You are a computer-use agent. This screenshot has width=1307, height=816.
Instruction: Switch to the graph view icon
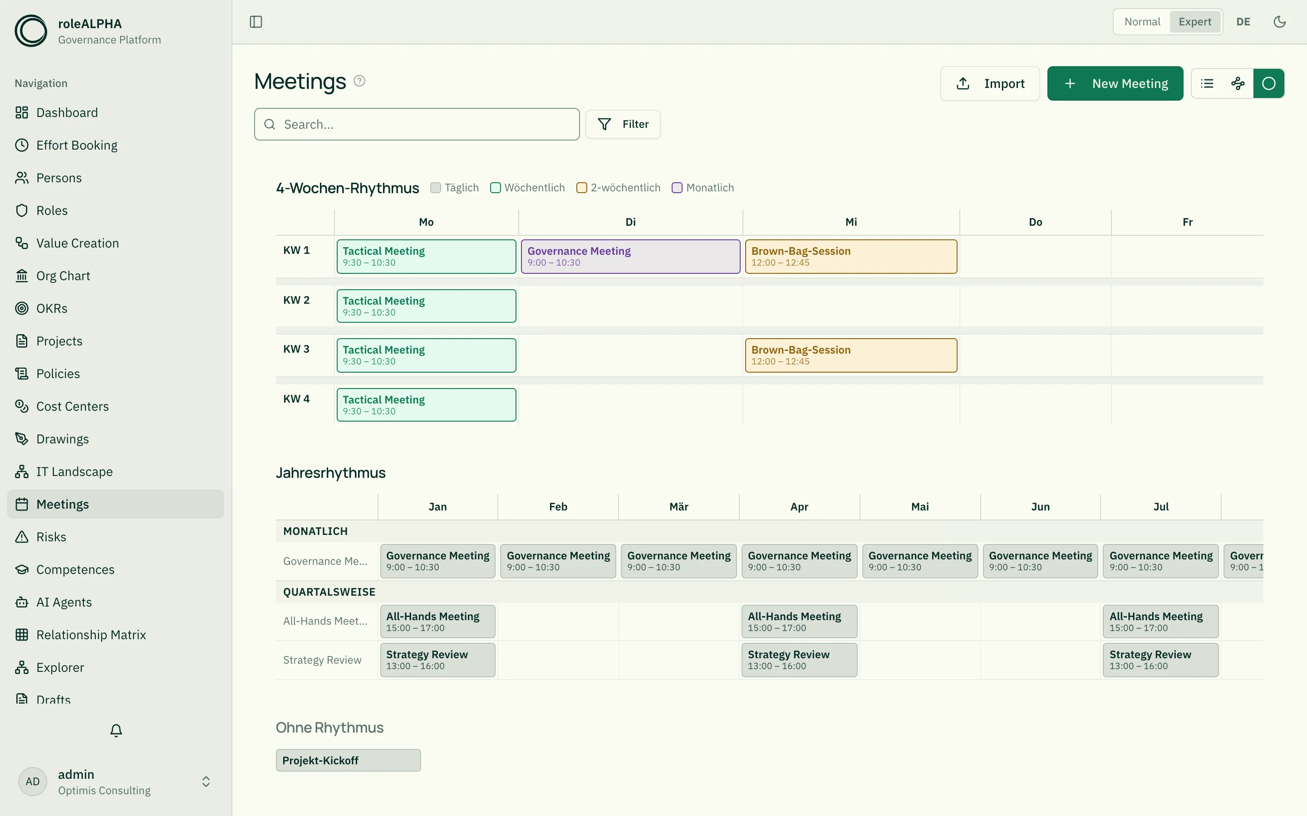point(1238,84)
